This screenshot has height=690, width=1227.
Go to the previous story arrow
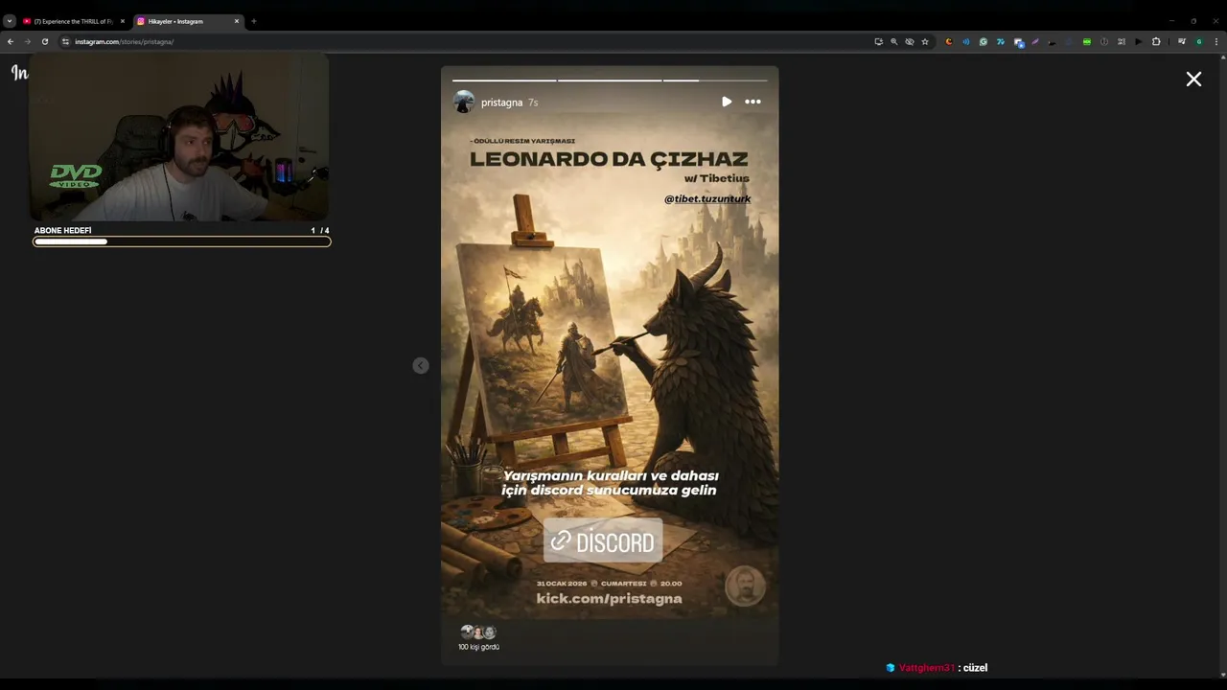[421, 365]
